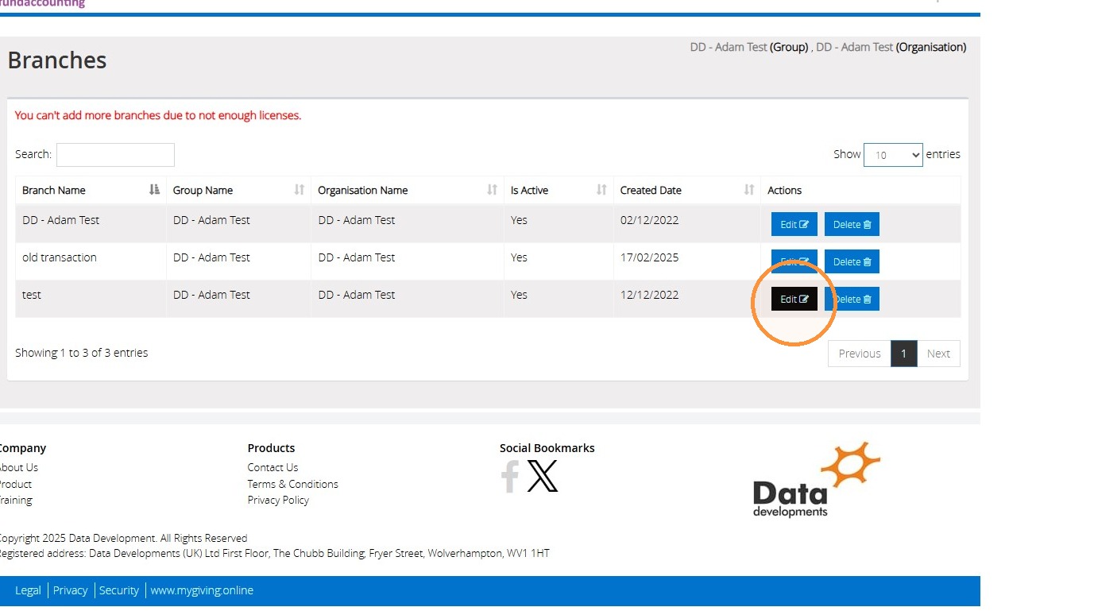The image size is (1094, 611).
Task: Click Legal in the blue footer bar
Action: [28, 590]
